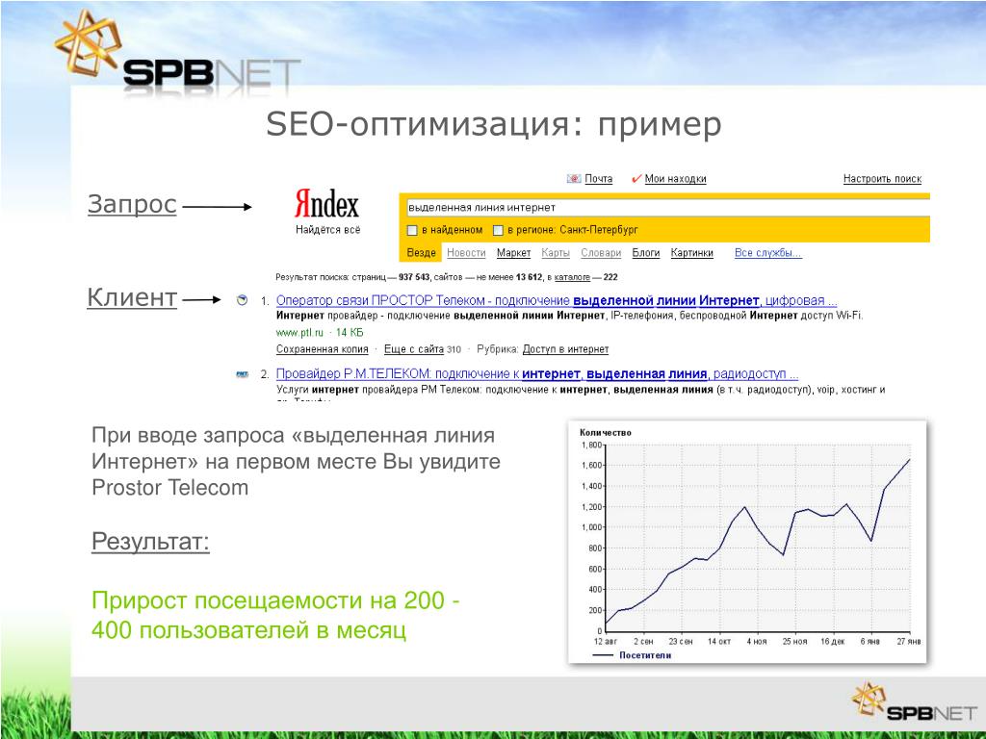
Task: Click the visitors line chart
Action: [x=757, y=538]
